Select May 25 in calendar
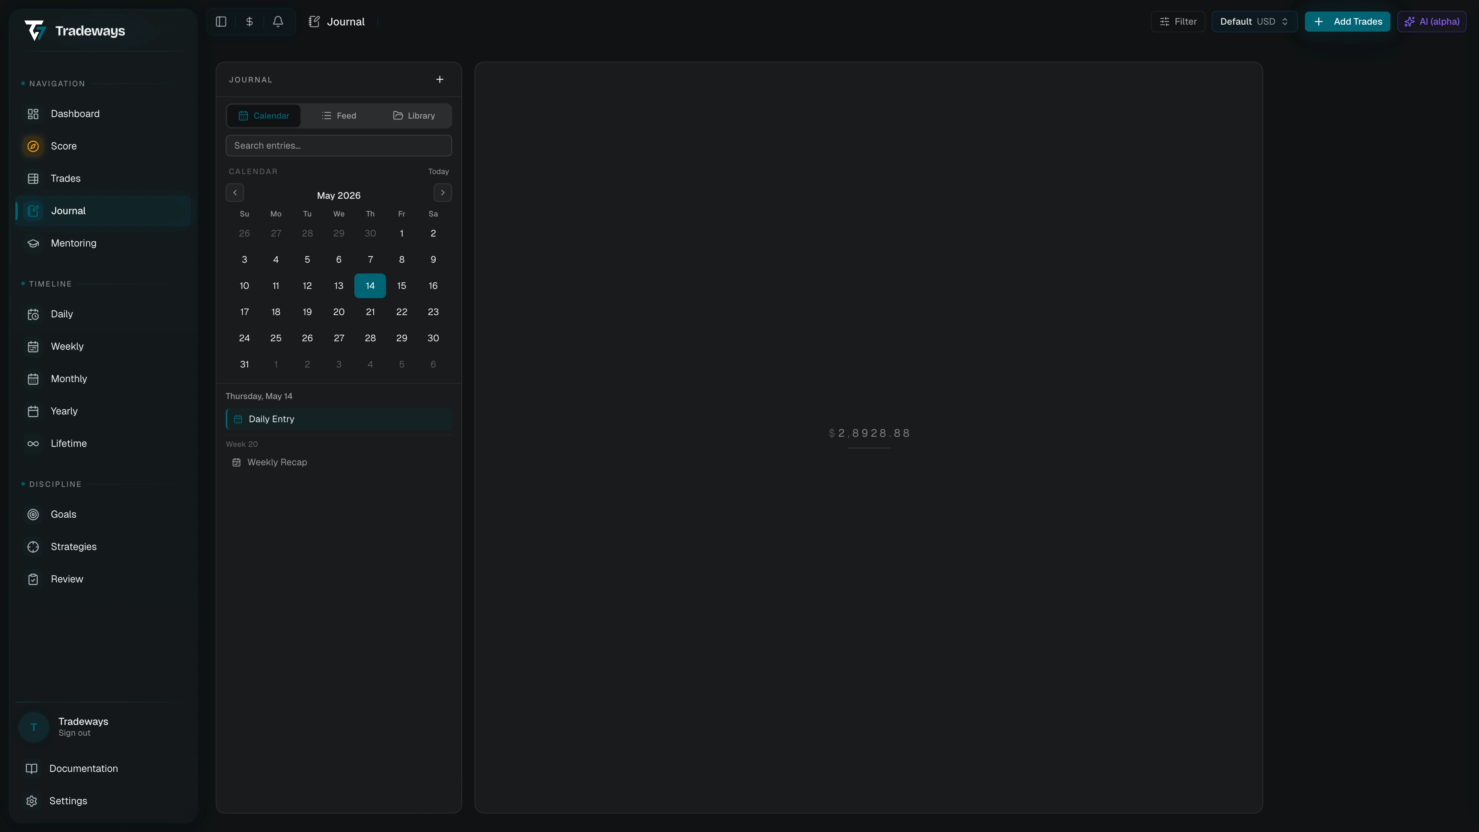 pos(276,338)
